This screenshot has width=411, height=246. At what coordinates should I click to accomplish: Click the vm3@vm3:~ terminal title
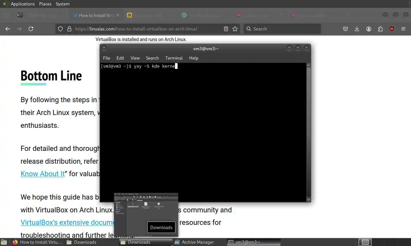pyautogui.click(x=206, y=49)
